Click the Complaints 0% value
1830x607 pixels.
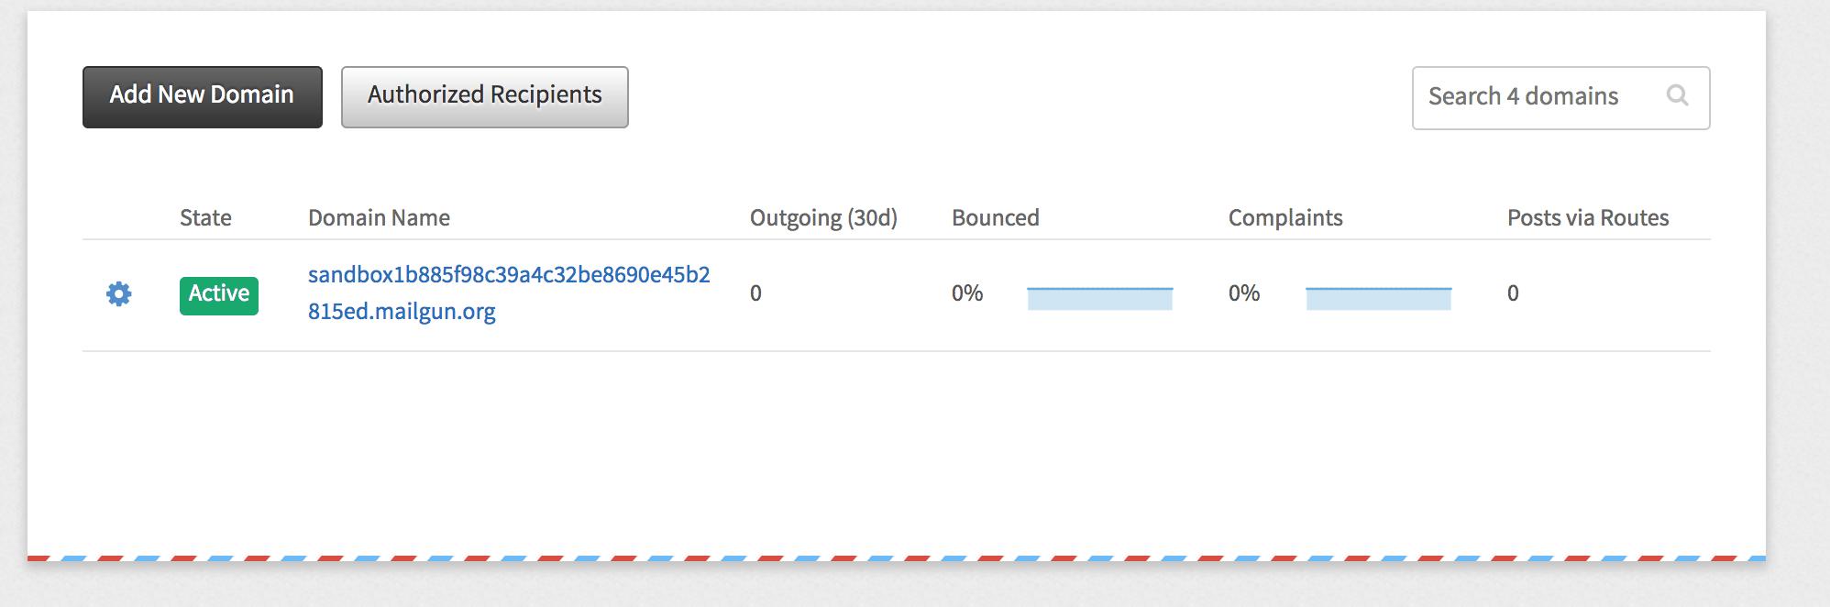pos(1244,293)
